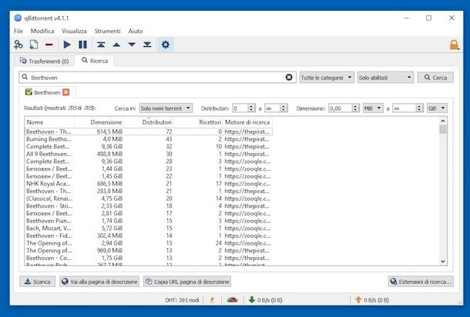This screenshot has height=317, width=470.
Task: Click the orange lock icon
Action: click(x=454, y=45)
